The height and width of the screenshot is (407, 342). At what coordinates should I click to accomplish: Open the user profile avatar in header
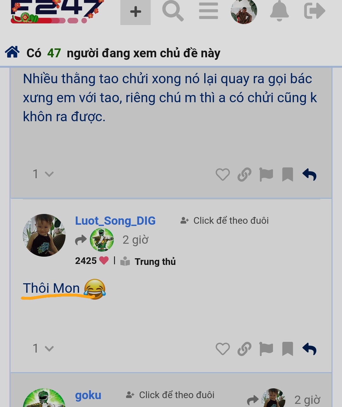coord(244,11)
